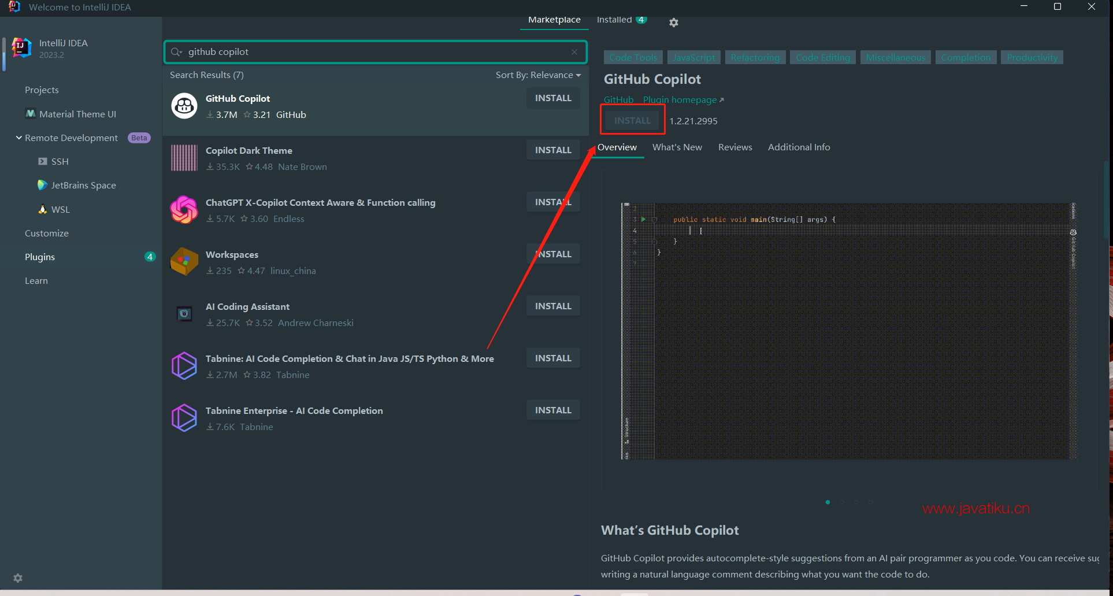Open Projects in the sidebar
1113x596 pixels.
[x=42, y=90]
